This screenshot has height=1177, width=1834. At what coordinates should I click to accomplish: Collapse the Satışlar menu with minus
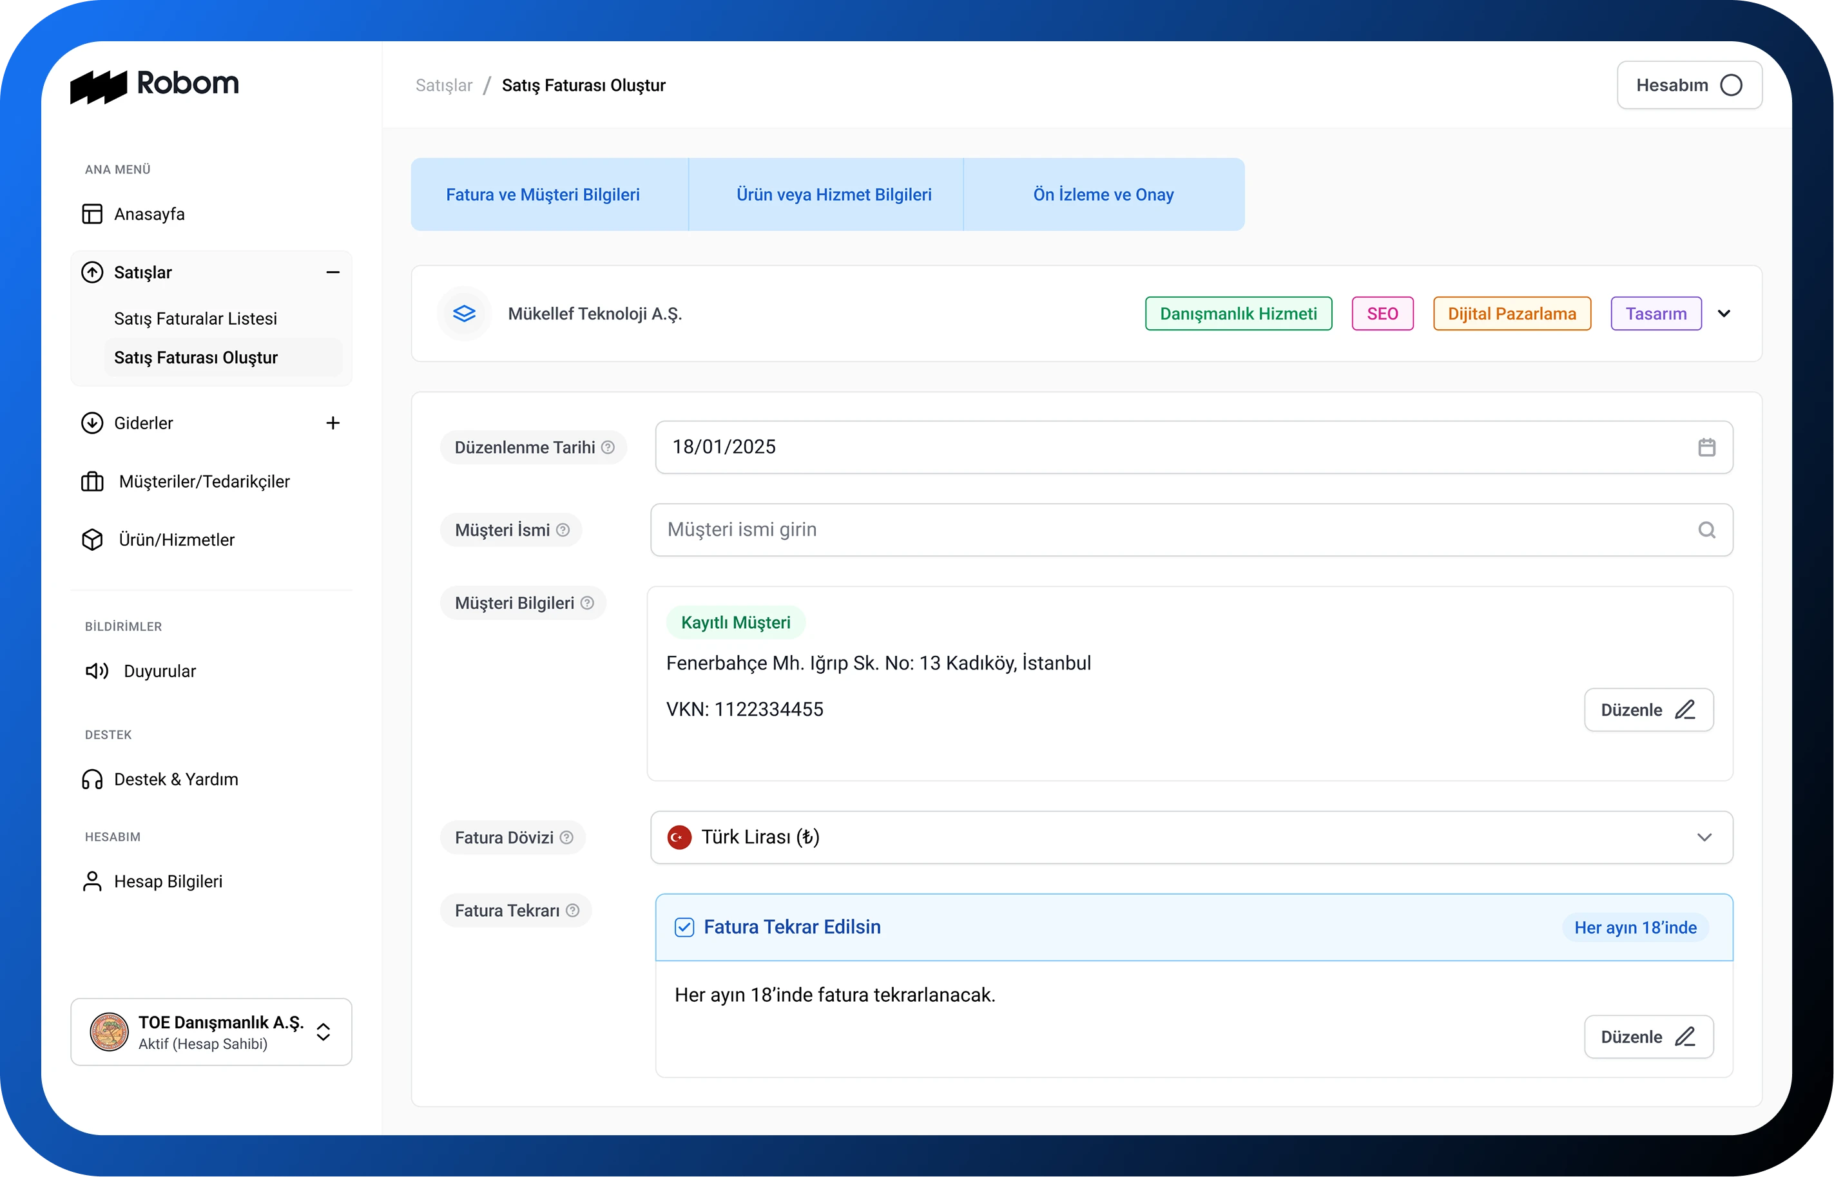coord(333,273)
